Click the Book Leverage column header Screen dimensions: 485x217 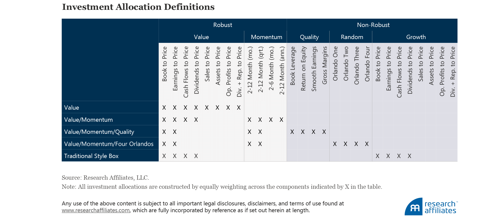coord(293,66)
